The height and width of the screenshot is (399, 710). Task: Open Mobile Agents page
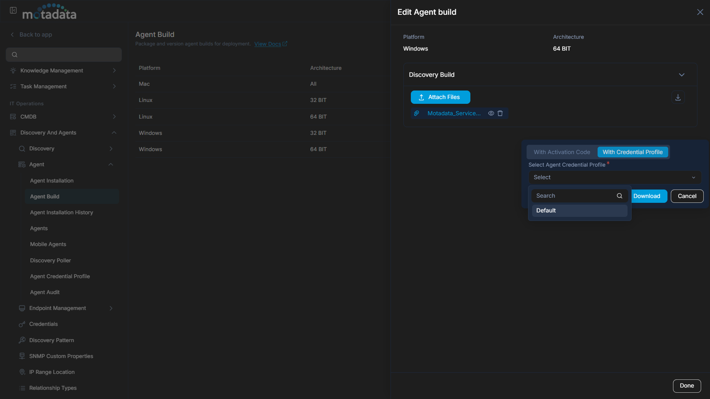tap(48, 244)
